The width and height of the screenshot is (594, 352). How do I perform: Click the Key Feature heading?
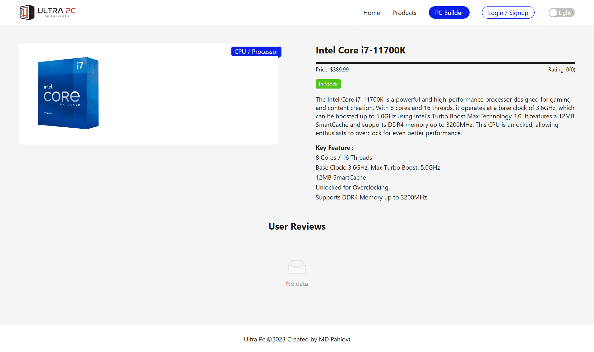pos(335,148)
